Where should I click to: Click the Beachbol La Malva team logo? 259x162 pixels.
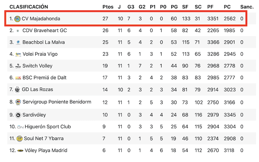point(18,42)
